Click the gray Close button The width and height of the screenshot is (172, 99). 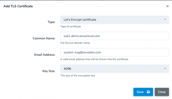[x=162, y=92]
